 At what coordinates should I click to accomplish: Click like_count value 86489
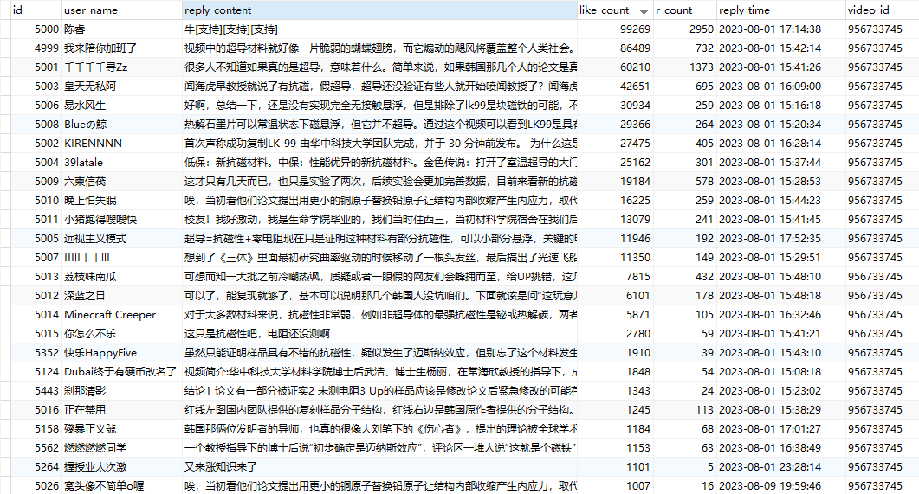pos(635,48)
